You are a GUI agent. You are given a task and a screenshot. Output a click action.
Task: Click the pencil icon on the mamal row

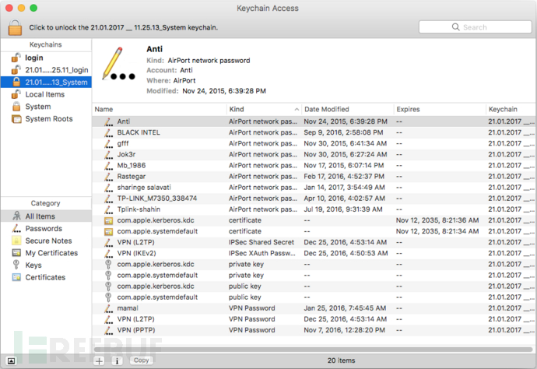pos(108,308)
